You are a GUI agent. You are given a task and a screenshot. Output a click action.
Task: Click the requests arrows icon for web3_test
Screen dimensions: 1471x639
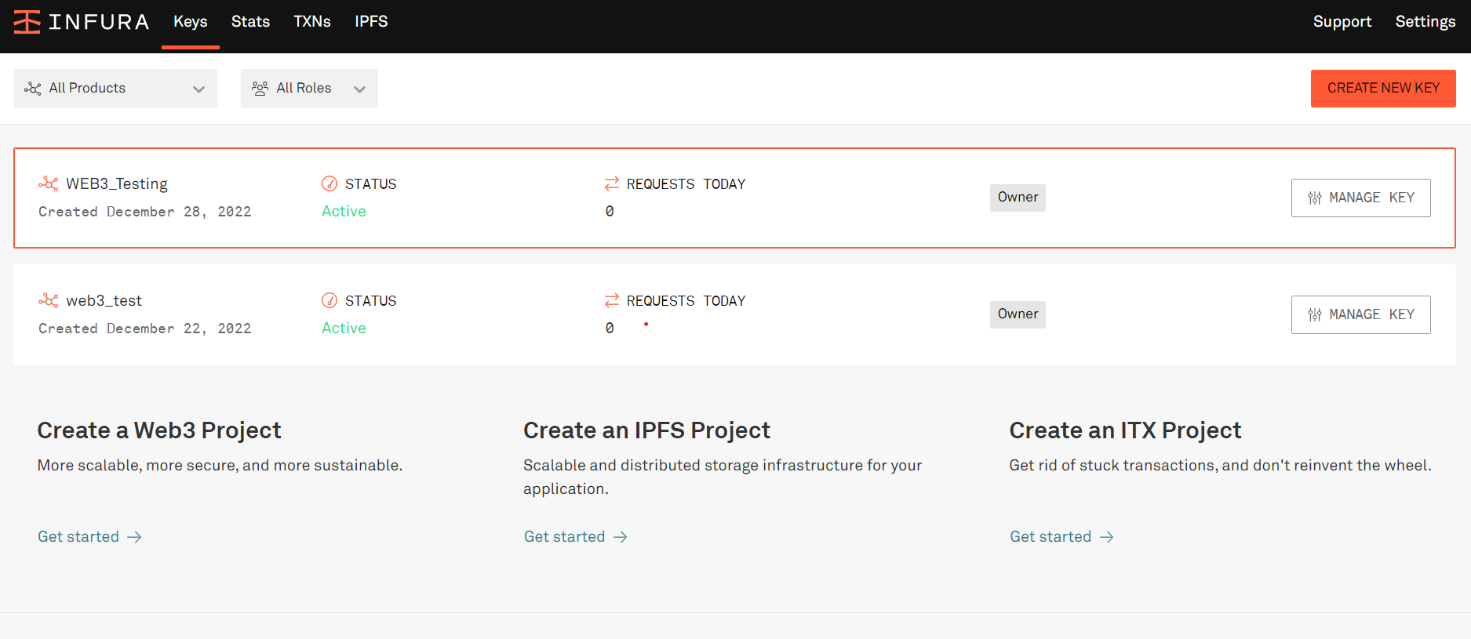612,300
